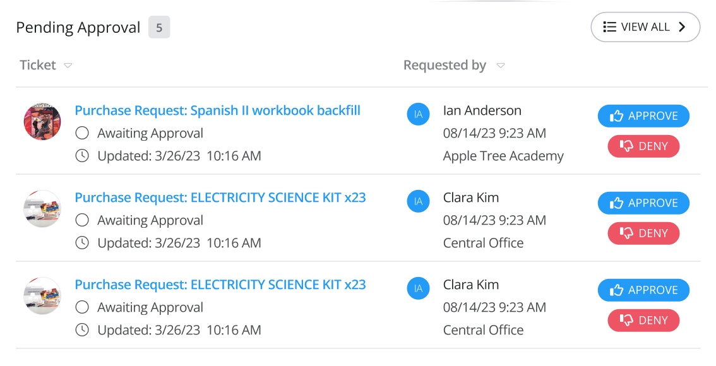
Task: Click the thumbs-up icon on Ian Anderson's Approve button
Action: coord(617,116)
